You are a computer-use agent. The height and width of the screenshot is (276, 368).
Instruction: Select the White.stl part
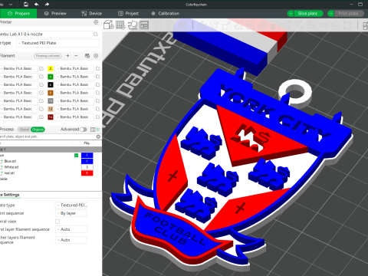[x=11, y=167]
